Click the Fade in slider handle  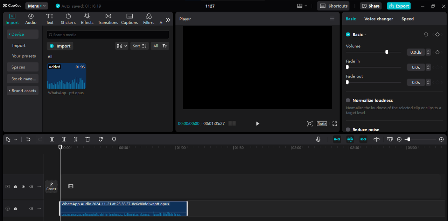pos(347,67)
